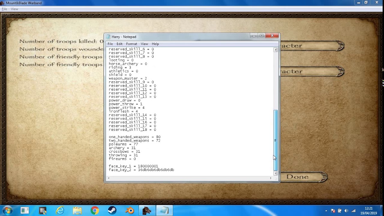This screenshot has width=384, height=216.
Task: Switch to Mount&Blade Warband taskbar icon
Action: pos(147,211)
